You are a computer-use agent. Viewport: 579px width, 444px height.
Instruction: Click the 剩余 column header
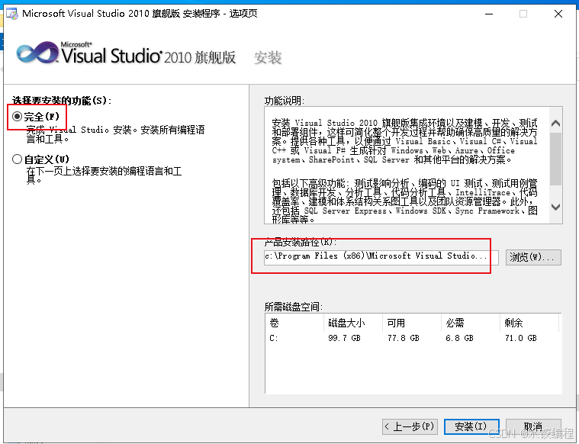(x=529, y=323)
